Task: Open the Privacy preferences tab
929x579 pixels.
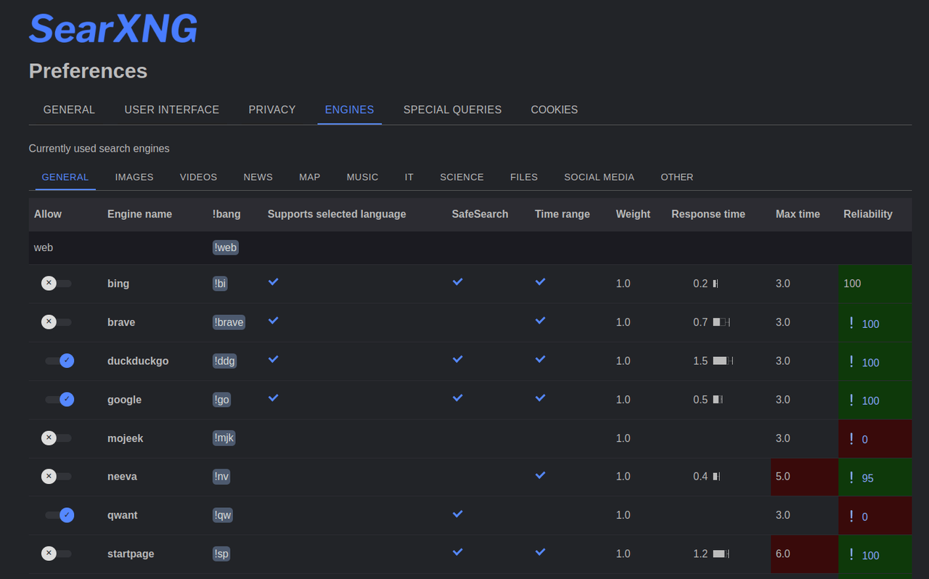Action: pos(272,110)
